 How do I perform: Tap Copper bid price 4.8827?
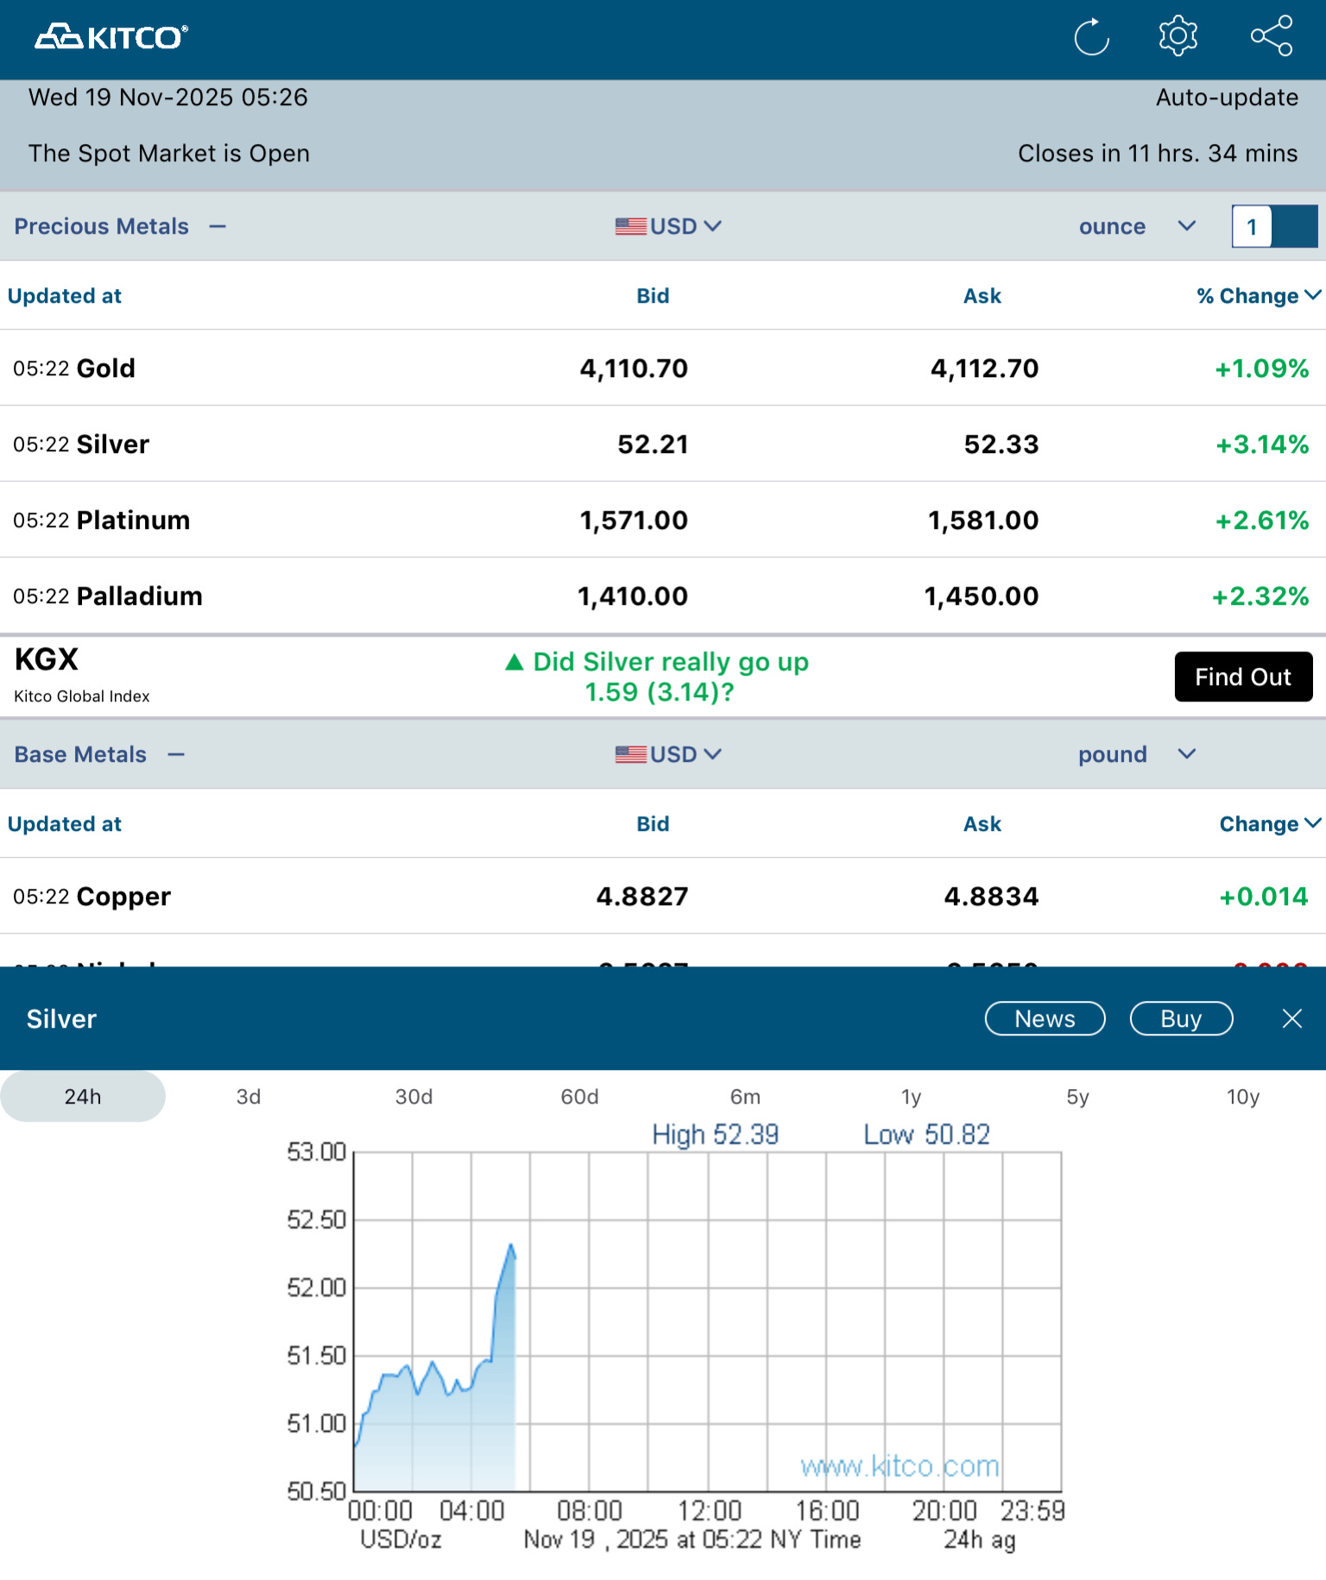click(x=642, y=897)
